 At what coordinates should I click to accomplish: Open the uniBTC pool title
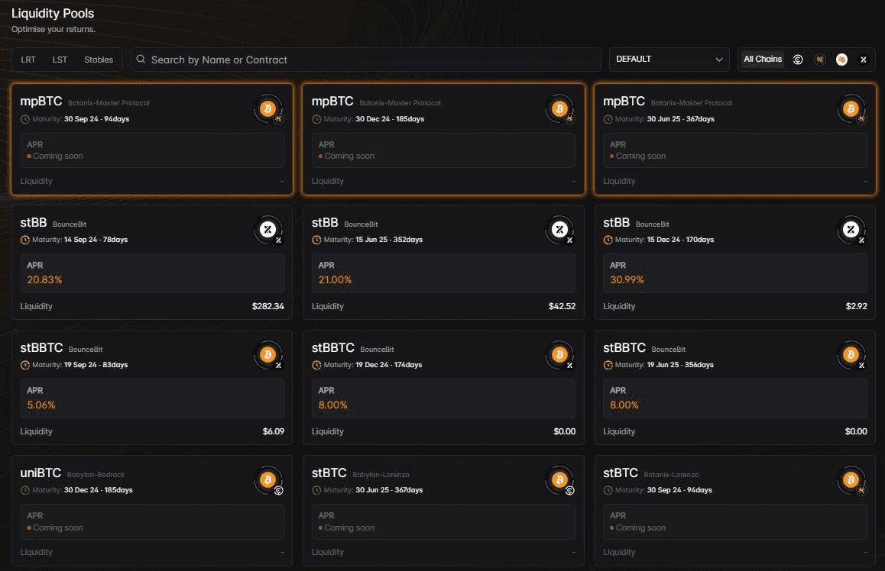coord(41,473)
